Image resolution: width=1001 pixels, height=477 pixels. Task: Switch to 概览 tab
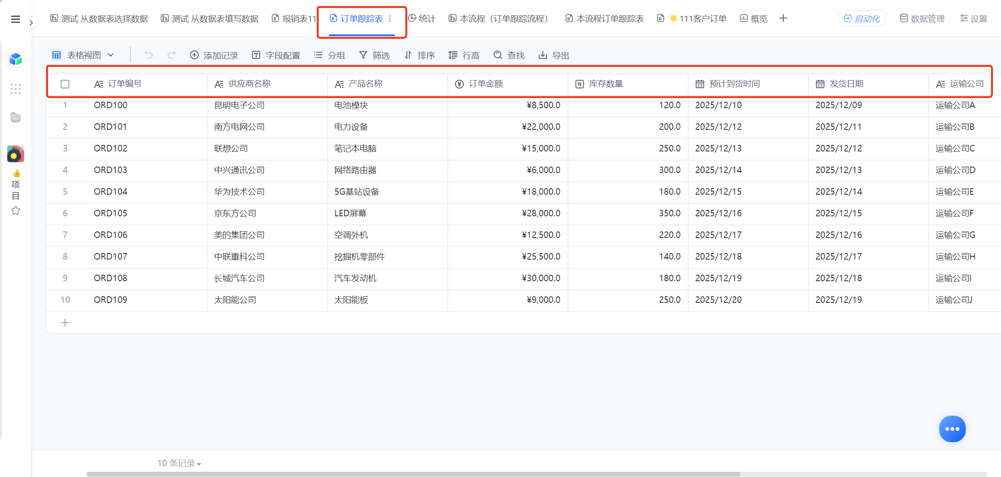click(x=754, y=19)
